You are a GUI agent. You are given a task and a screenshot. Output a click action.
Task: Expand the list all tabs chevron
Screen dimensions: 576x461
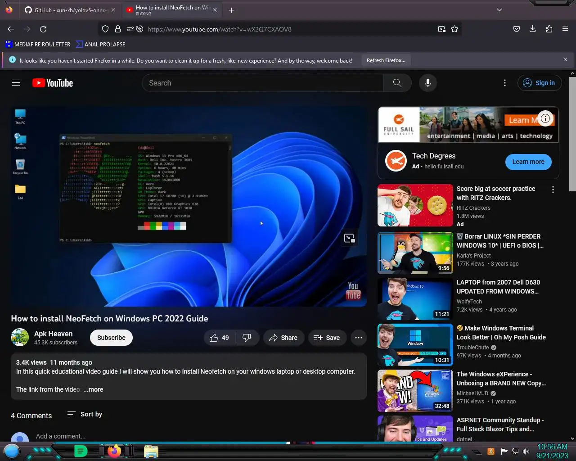click(499, 10)
